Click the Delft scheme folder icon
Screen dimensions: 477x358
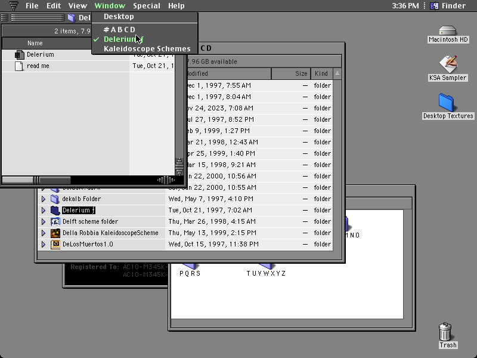point(55,221)
